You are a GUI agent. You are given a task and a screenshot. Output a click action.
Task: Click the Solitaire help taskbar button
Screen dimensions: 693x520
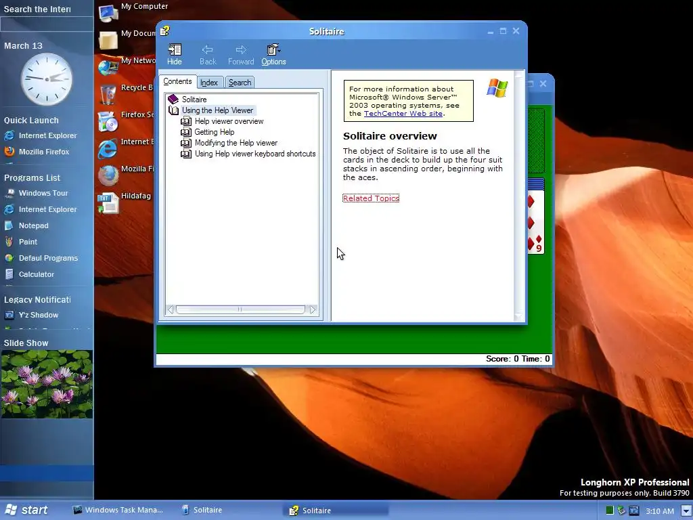coord(336,511)
